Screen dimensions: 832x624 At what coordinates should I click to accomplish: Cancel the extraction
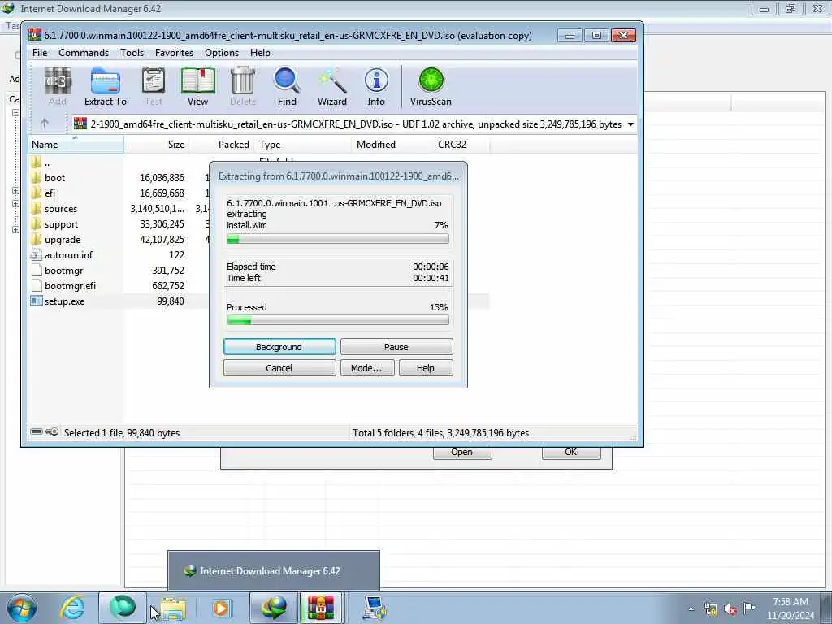point(279,368)
